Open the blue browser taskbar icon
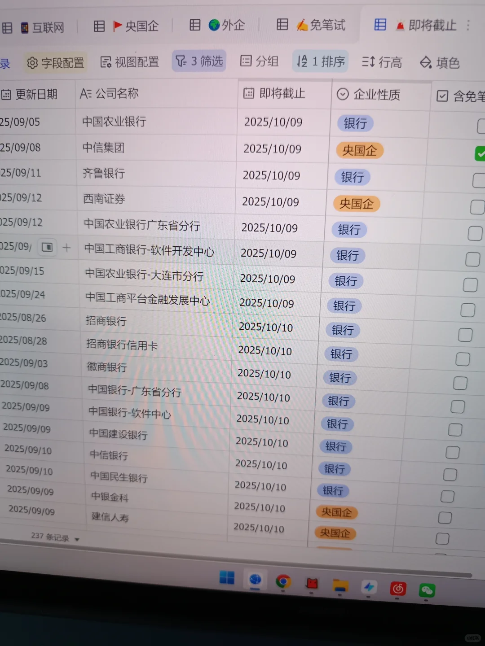This screenshot has width=485, height=646. click(255, 580)
